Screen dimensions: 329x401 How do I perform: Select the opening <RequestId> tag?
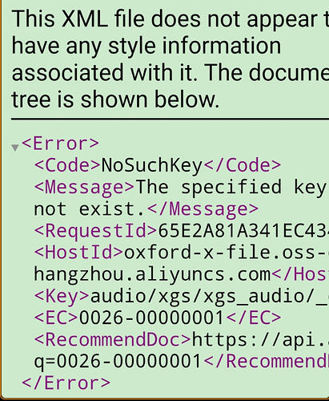[95, 231]
